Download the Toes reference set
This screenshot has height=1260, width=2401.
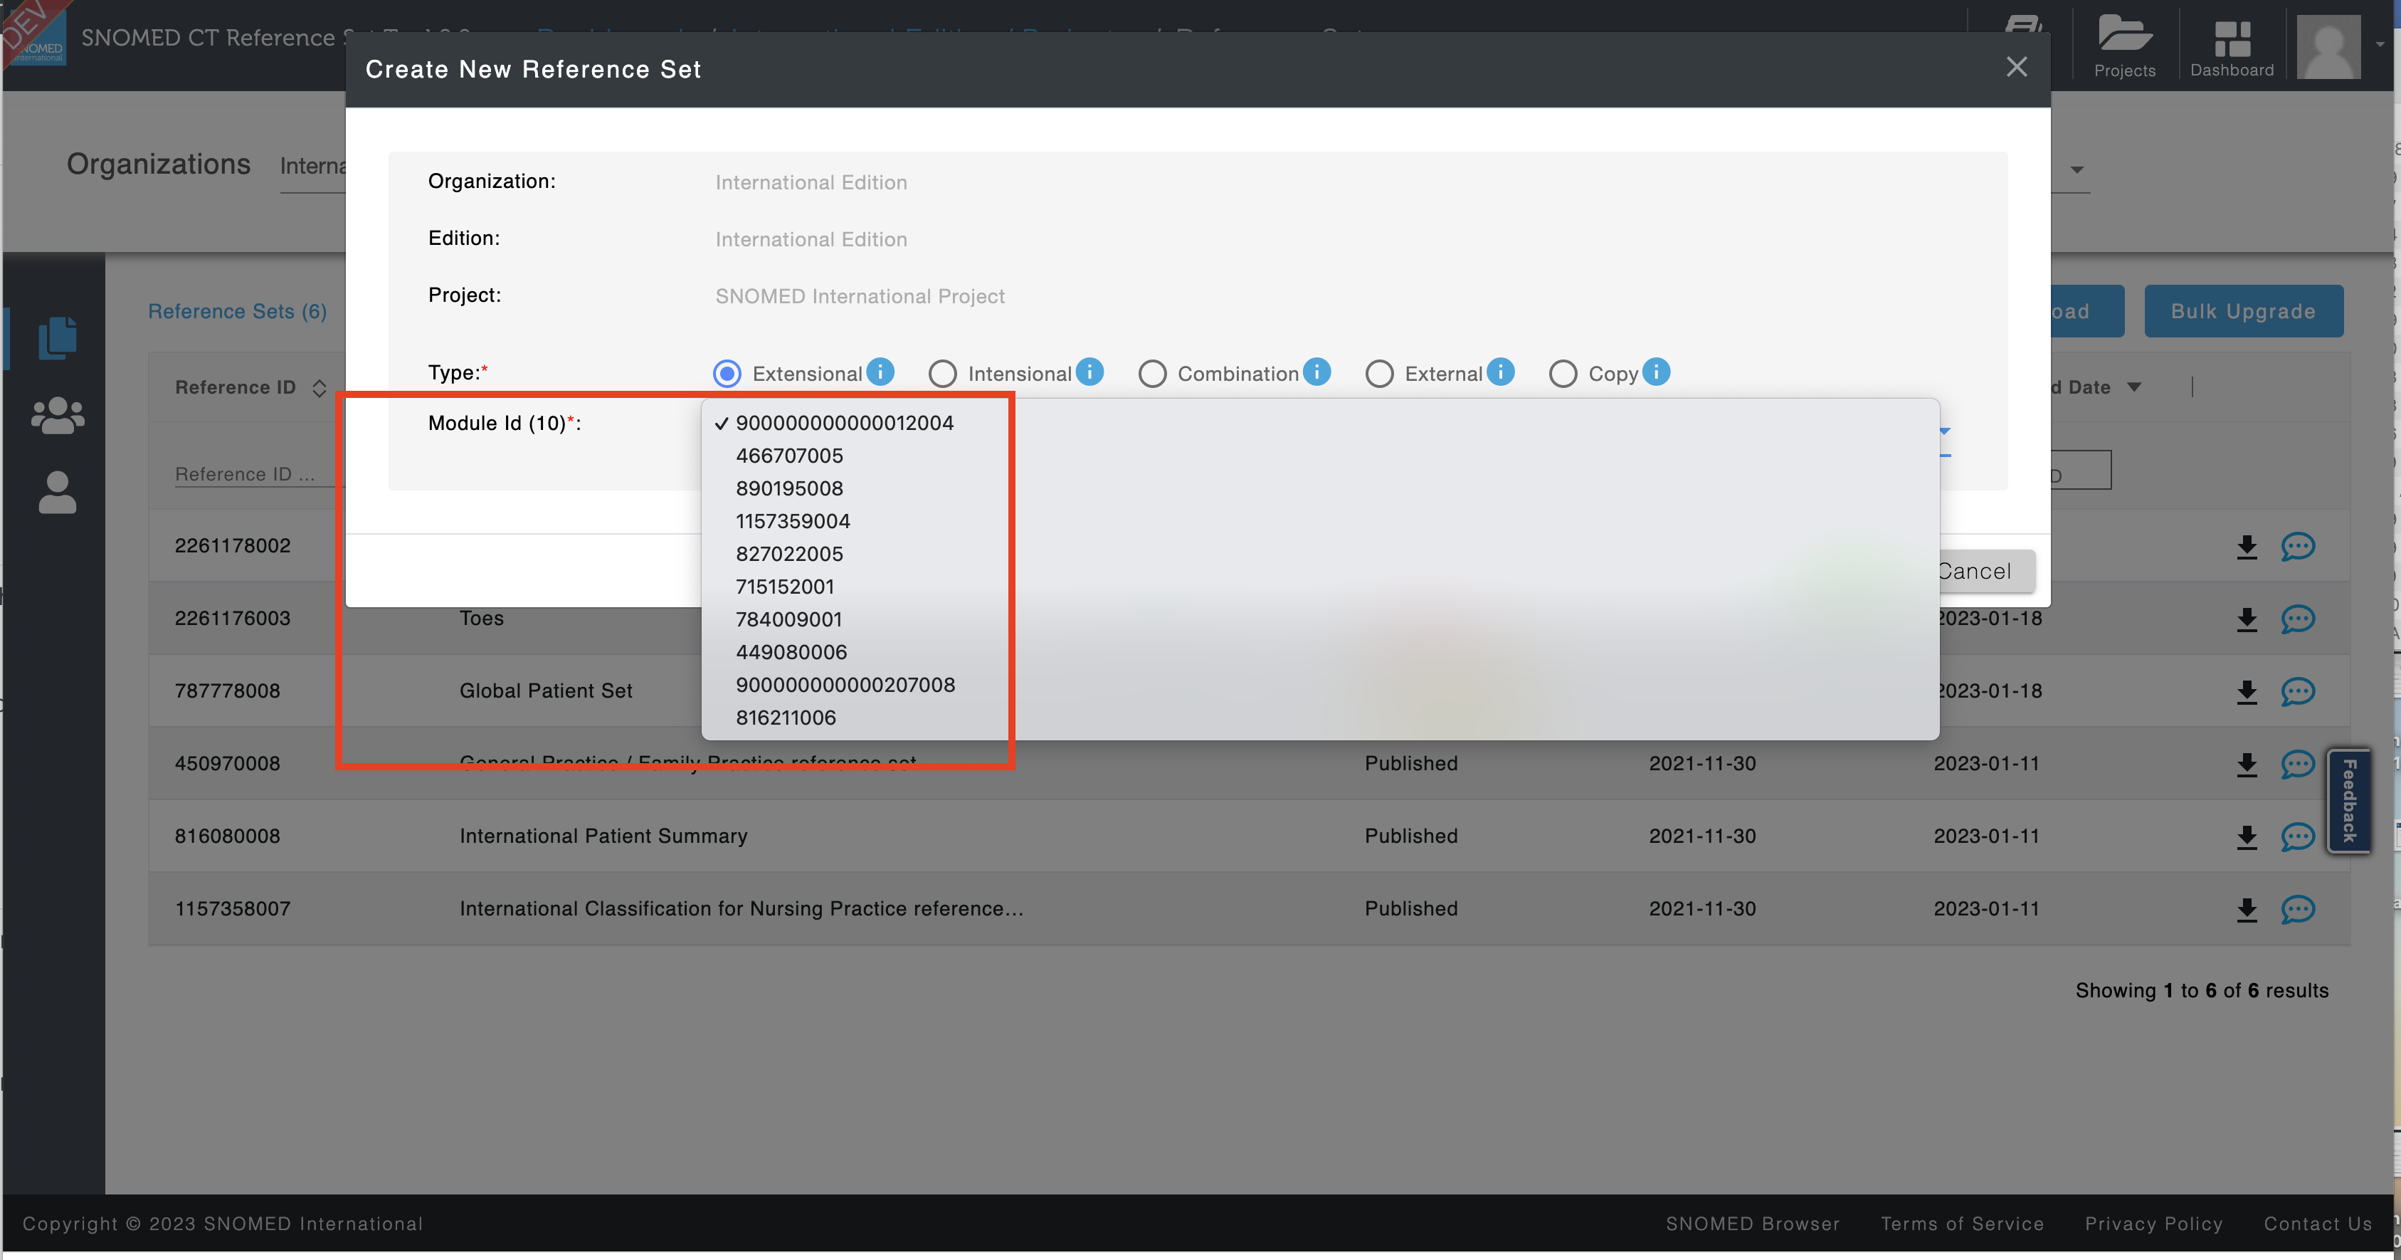pyautogui.click(x=2247, y=619)
